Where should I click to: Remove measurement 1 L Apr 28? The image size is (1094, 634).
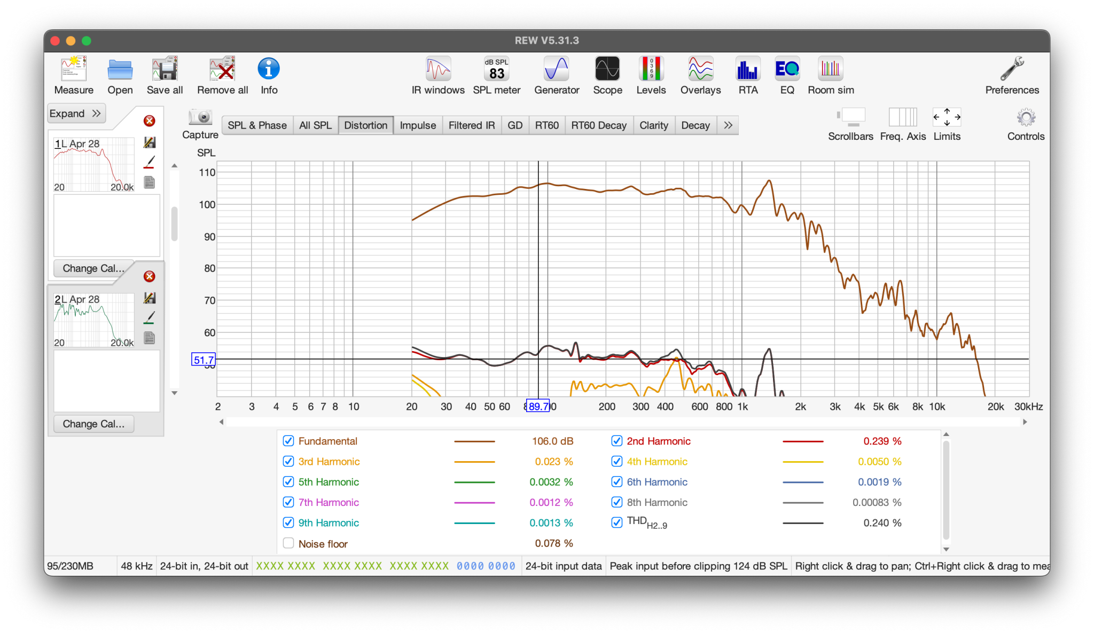coord(150,121)
